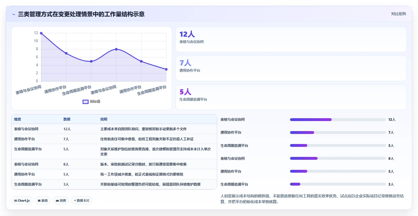
Task: Click the chart y-axis label 0
Action: pyautogui.click(x=37, y=81)
